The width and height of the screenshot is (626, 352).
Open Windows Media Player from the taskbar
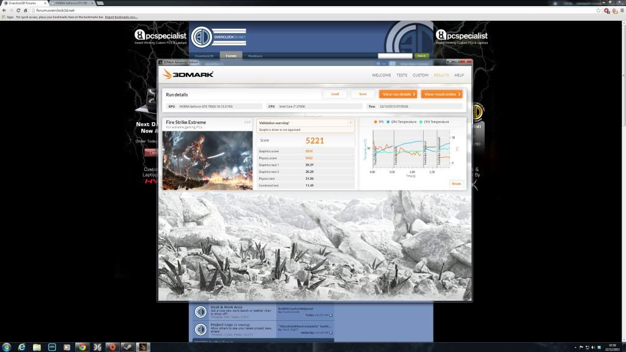point(67,347)
